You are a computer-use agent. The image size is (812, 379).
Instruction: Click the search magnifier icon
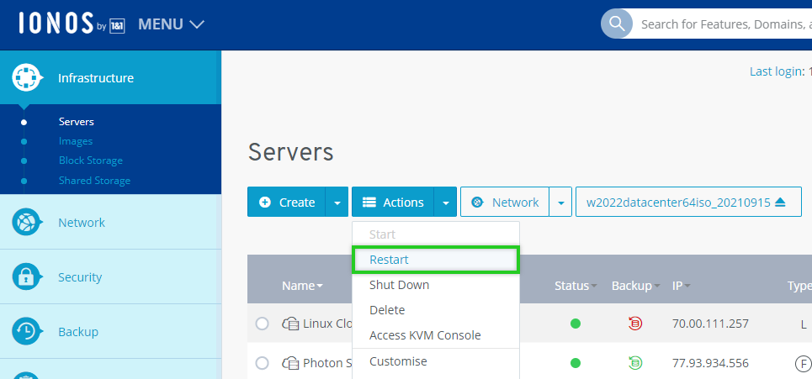(617, 24)
